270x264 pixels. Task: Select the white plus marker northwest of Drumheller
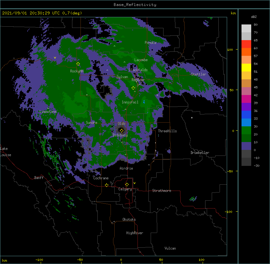point(192,118)
